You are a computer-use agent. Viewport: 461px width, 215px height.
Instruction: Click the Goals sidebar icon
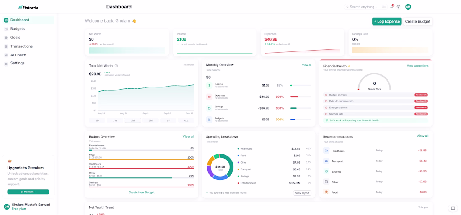(x=6, y=38)
